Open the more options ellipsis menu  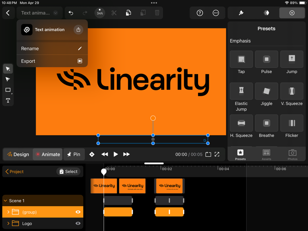click(x=216, y=13)
